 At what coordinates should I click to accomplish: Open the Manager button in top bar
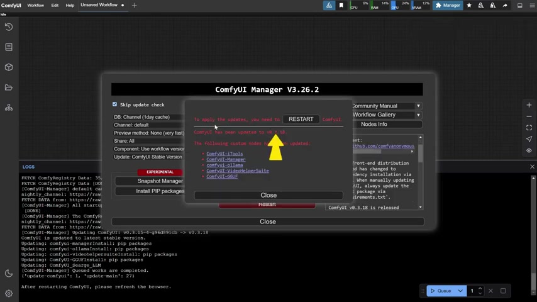(x=448, y=5)
